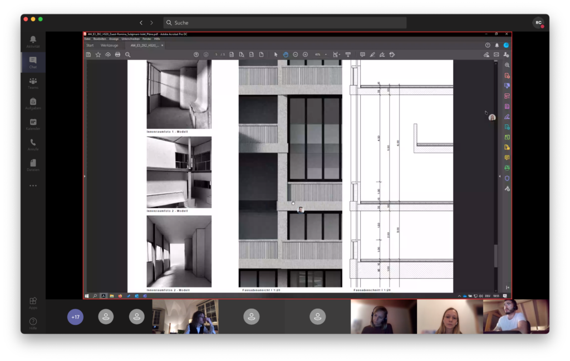Go back with the Teams back arrow
This screenshot has width=570, height=361.
(141, 23)
